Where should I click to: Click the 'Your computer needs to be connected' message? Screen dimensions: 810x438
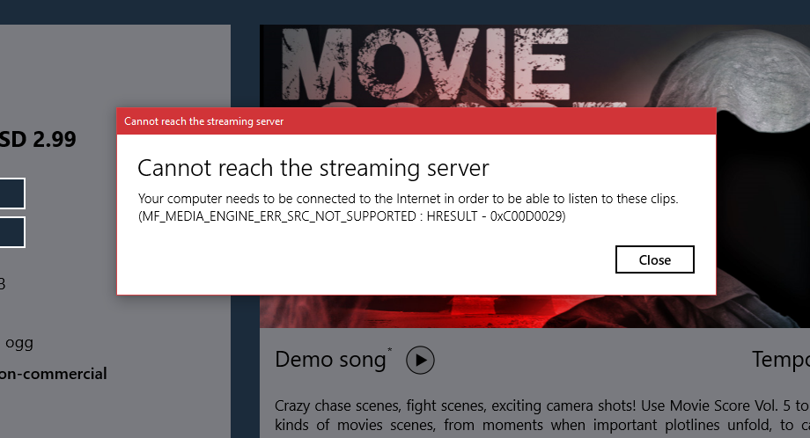coord(409,199)
